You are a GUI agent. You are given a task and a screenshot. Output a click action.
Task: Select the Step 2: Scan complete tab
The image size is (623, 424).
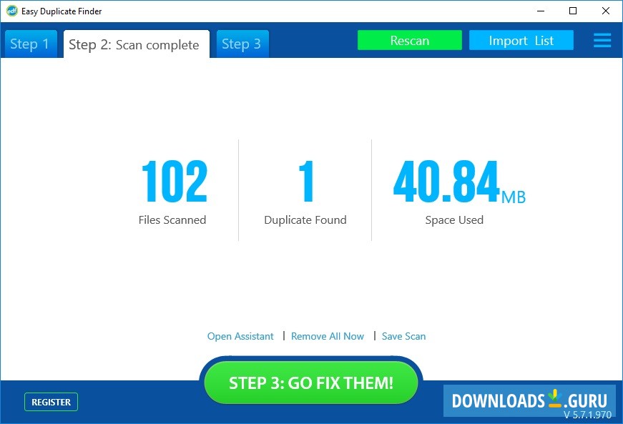point(137,44)
